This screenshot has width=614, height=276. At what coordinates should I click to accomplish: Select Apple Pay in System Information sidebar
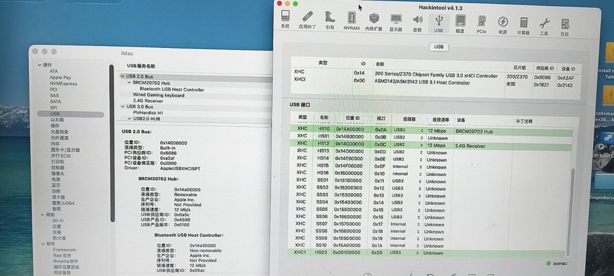click(x=60, y=77)
